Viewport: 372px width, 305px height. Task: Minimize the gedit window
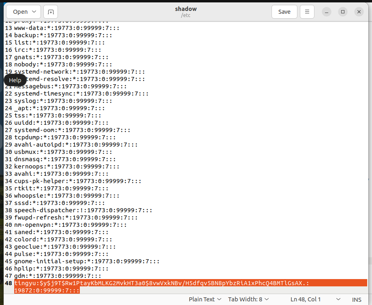point(327,12)
